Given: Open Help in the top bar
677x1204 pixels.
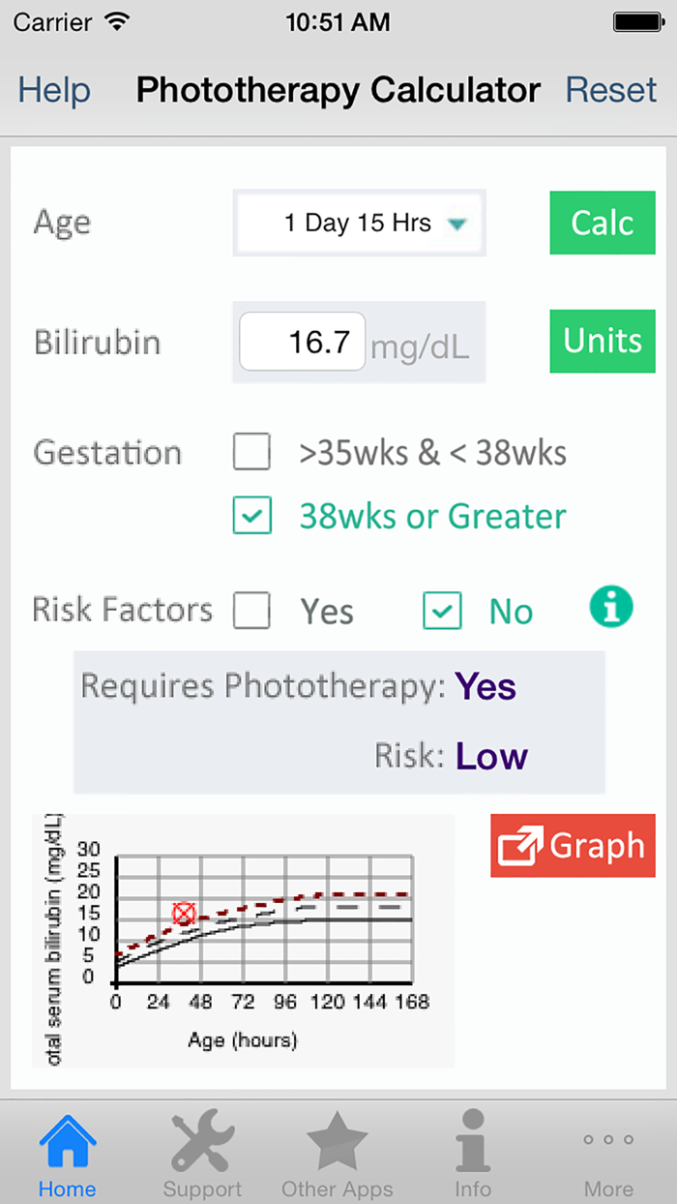Looking at the screenshot, I should coord(53,90).
